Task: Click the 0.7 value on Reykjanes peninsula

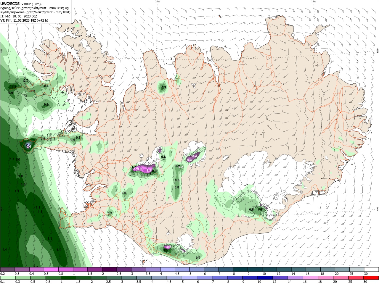Action: 110,213
